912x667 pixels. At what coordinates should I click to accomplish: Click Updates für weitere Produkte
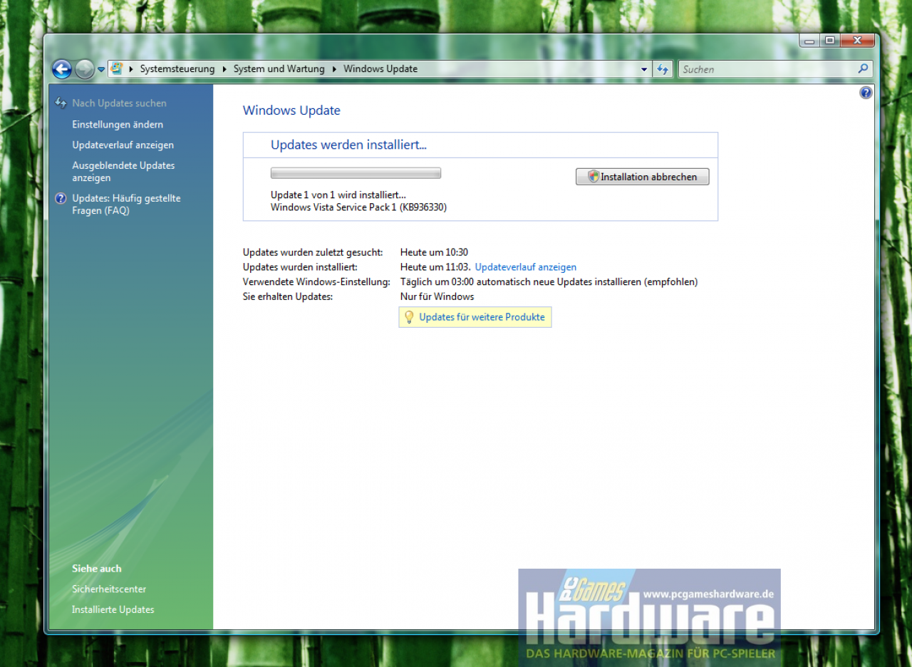coord(482,317)
